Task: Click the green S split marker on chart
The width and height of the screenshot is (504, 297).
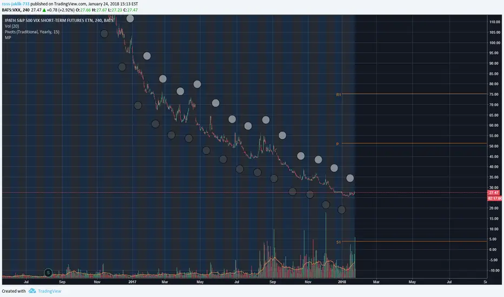Action: [48, 273]
